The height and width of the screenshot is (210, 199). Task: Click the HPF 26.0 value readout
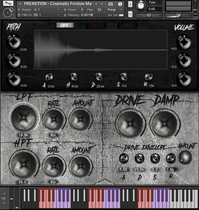(x=22, y=182)
